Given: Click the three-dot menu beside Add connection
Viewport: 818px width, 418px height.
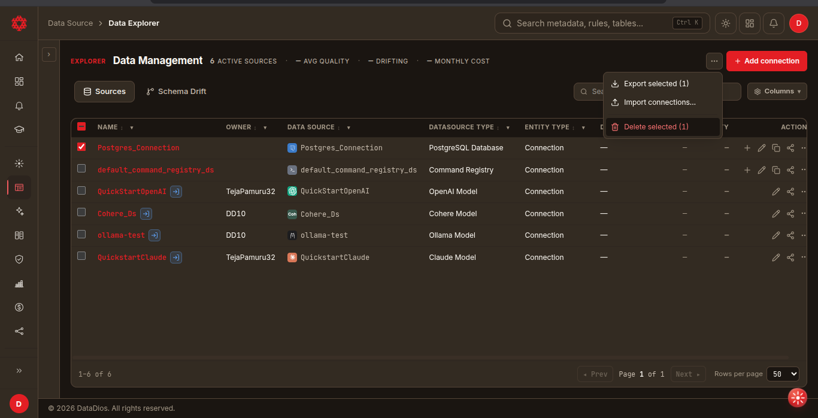Looking at the screenshot, I should pyautogui.click(x=714, y=61).
